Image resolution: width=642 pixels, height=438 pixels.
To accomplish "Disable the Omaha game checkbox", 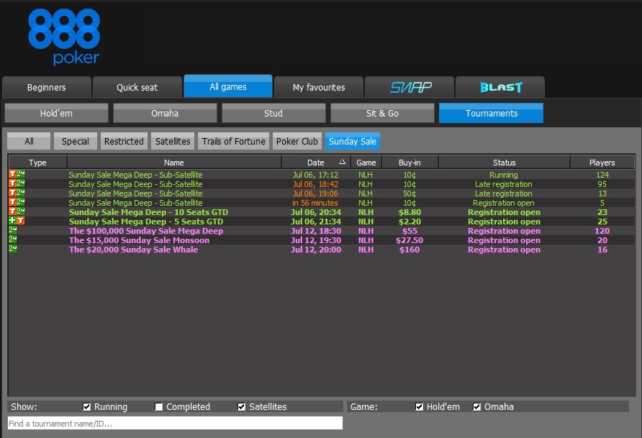I will click(476, 407).
